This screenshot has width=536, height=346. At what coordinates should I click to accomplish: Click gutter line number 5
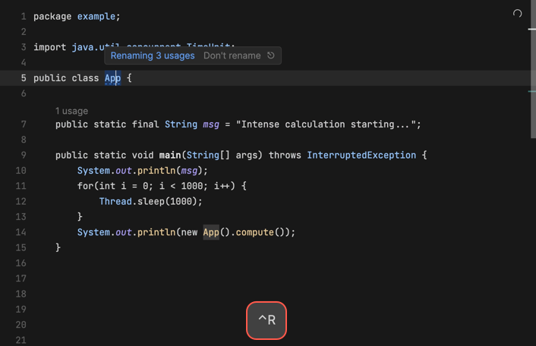[x=23, y=78]
